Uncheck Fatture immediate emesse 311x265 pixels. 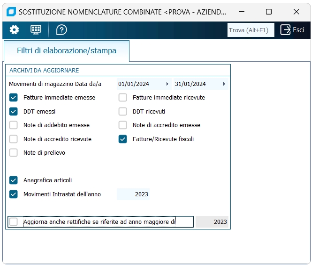coord(13,97)
